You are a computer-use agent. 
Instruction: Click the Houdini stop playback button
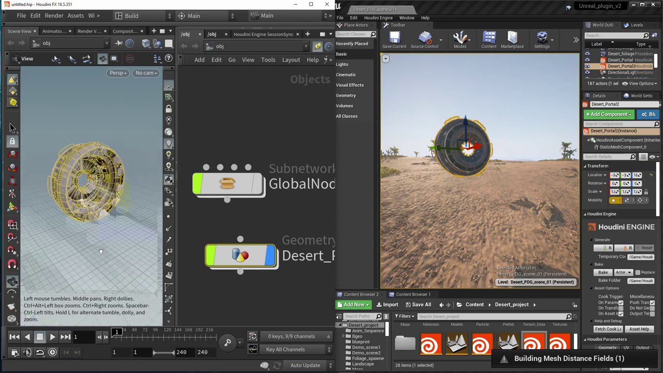click(39, 337)
